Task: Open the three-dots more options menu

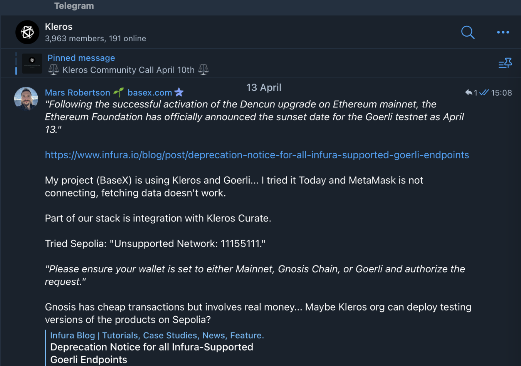Action: point(503,32)
